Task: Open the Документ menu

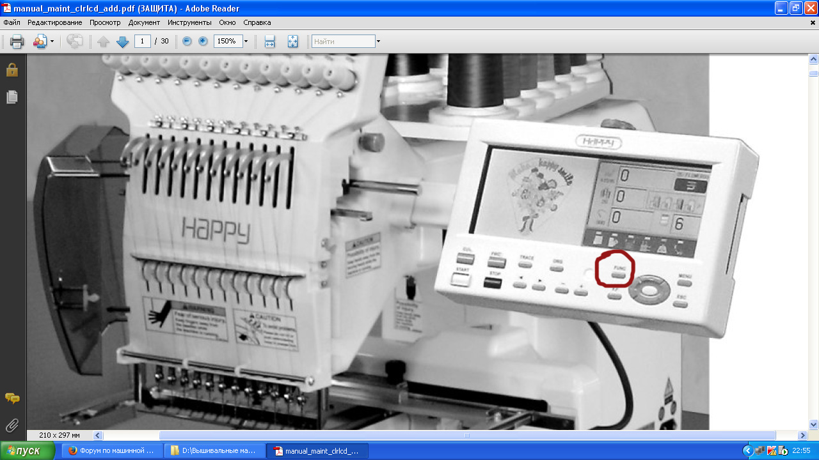Action: [144, 22]
